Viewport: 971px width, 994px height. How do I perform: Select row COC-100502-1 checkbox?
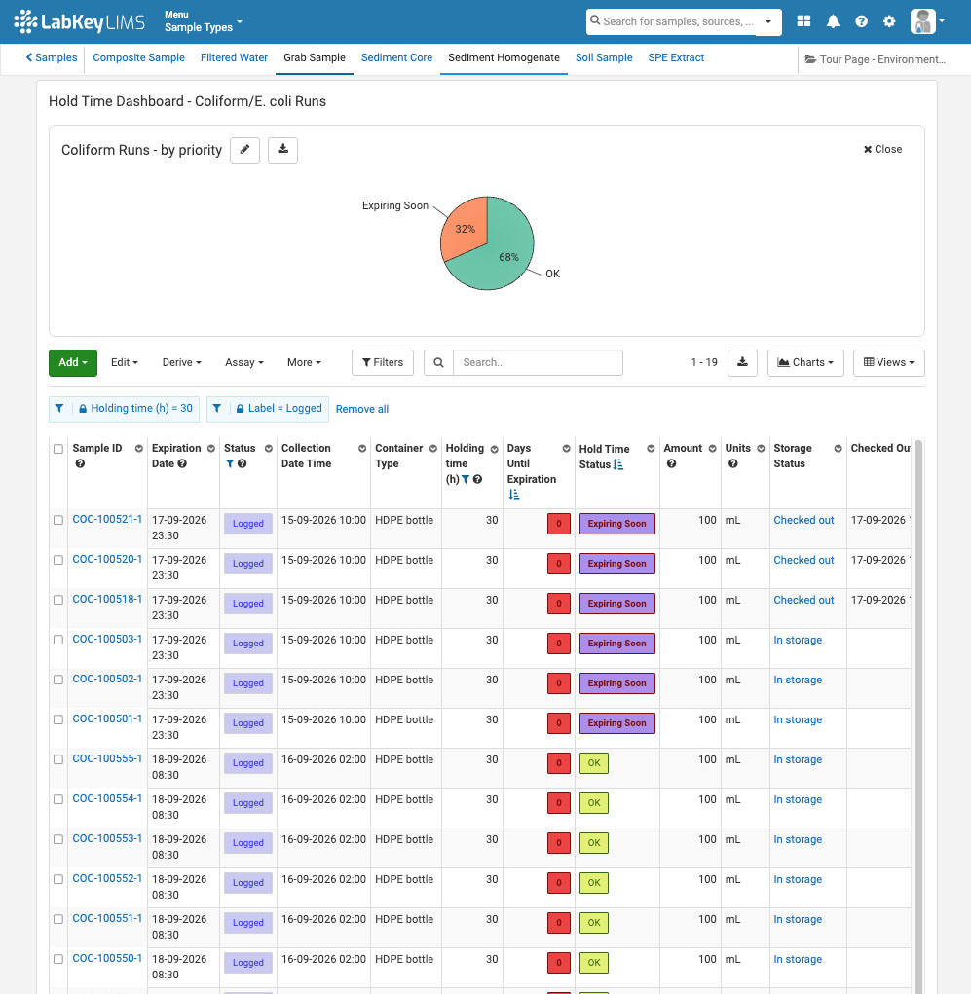pyautogui.click(x=58, y=680)
